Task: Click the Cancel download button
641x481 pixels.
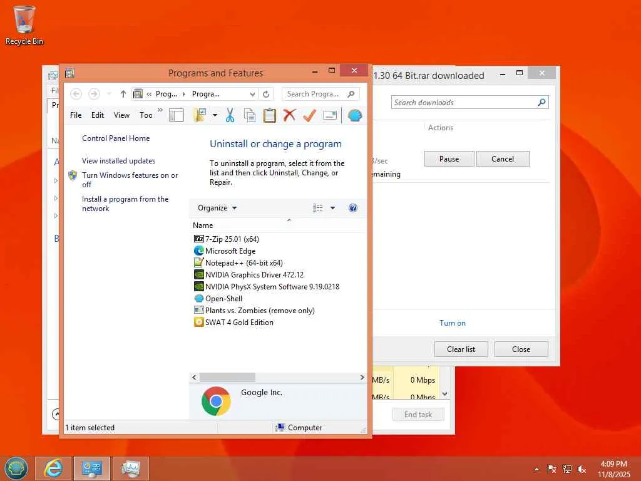Action: [503, 158]
